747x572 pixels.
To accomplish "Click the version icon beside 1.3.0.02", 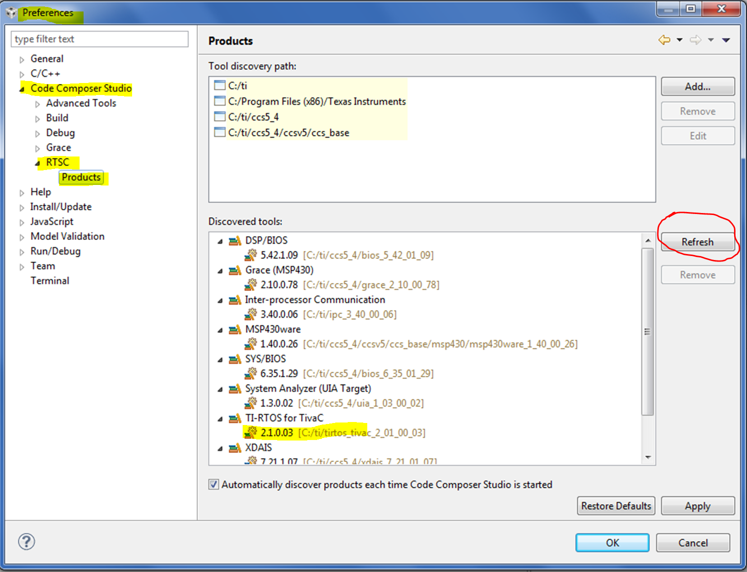I will pyautogui.click(x=251, y=403).
